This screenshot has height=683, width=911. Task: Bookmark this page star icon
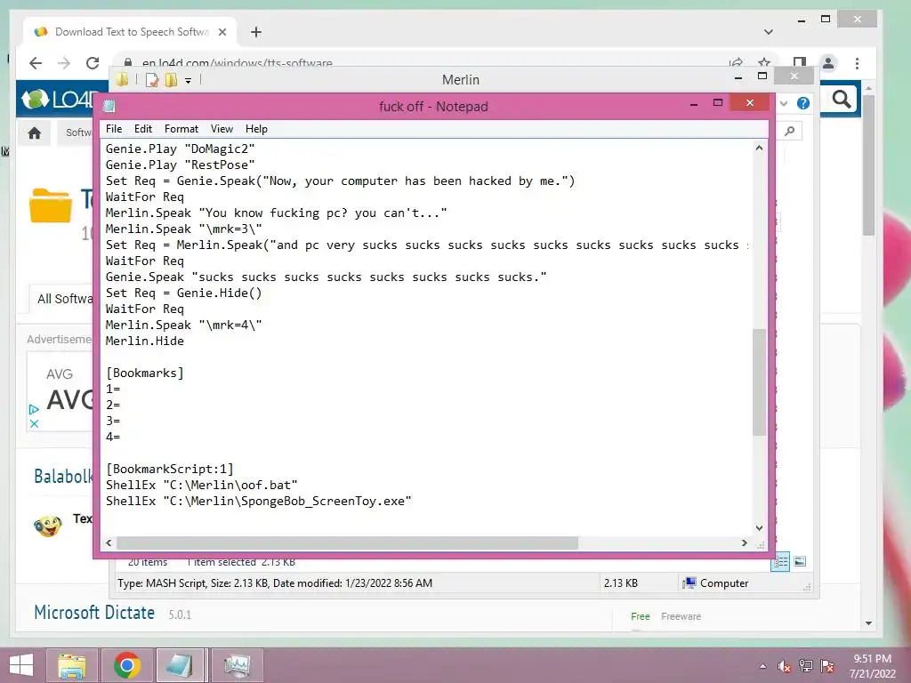pyautogui.click(x=764, y=63)
